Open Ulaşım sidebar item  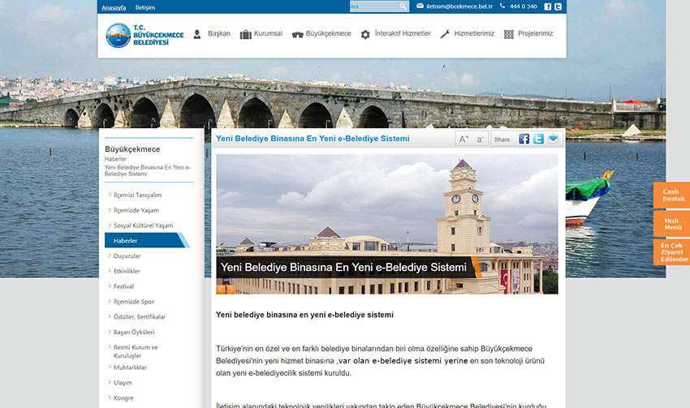(123, 383)
